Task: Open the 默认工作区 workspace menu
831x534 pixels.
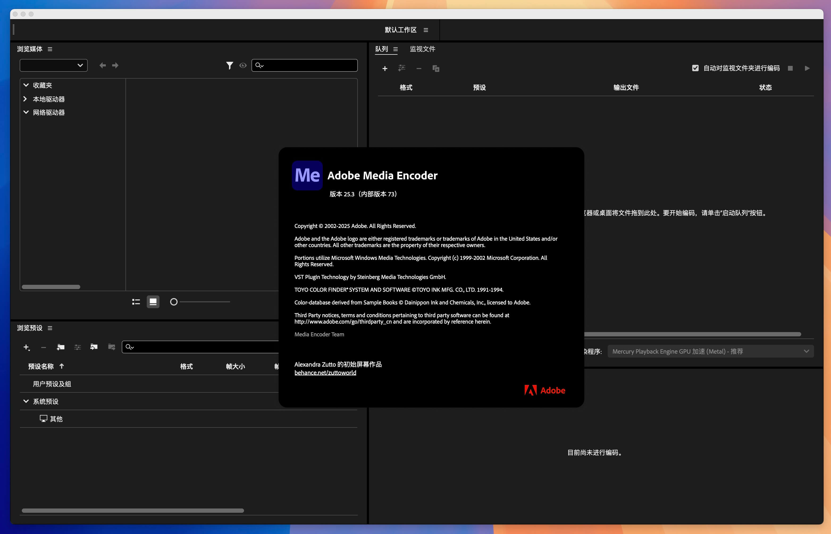Action: [x=426, y=30]
